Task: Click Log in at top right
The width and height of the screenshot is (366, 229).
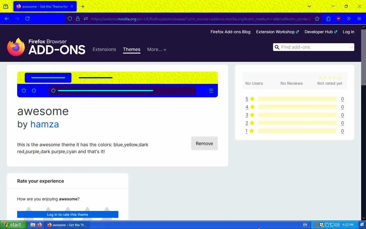Action: coord(349,32)
